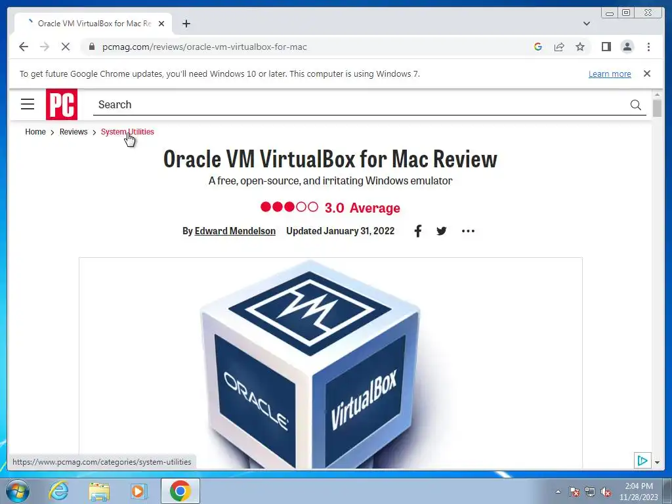Click the page scrollbar thumb
Screen dimensions: 672x504
[x=657, y=108]
